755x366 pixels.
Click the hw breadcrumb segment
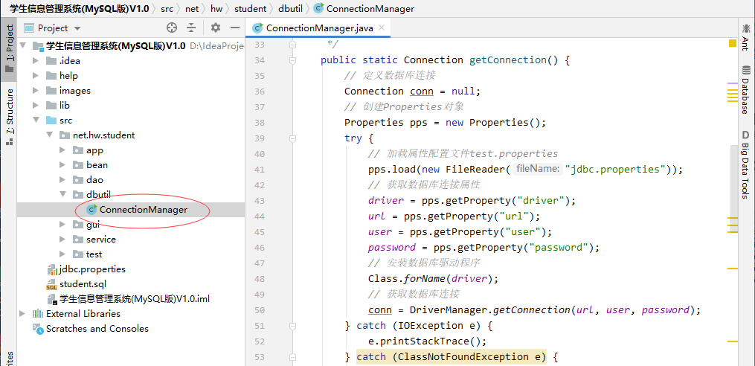216,9
